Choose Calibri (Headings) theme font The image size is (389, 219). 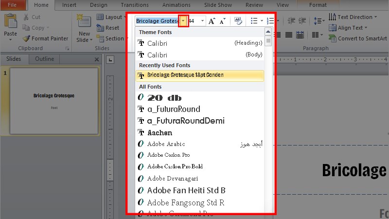200,43
